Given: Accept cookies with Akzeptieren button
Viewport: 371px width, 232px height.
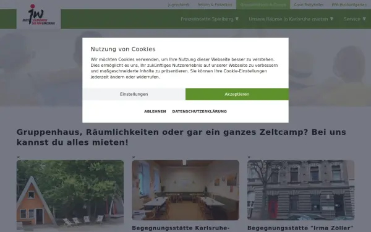Looking at the screenshot, I should 237,94.
